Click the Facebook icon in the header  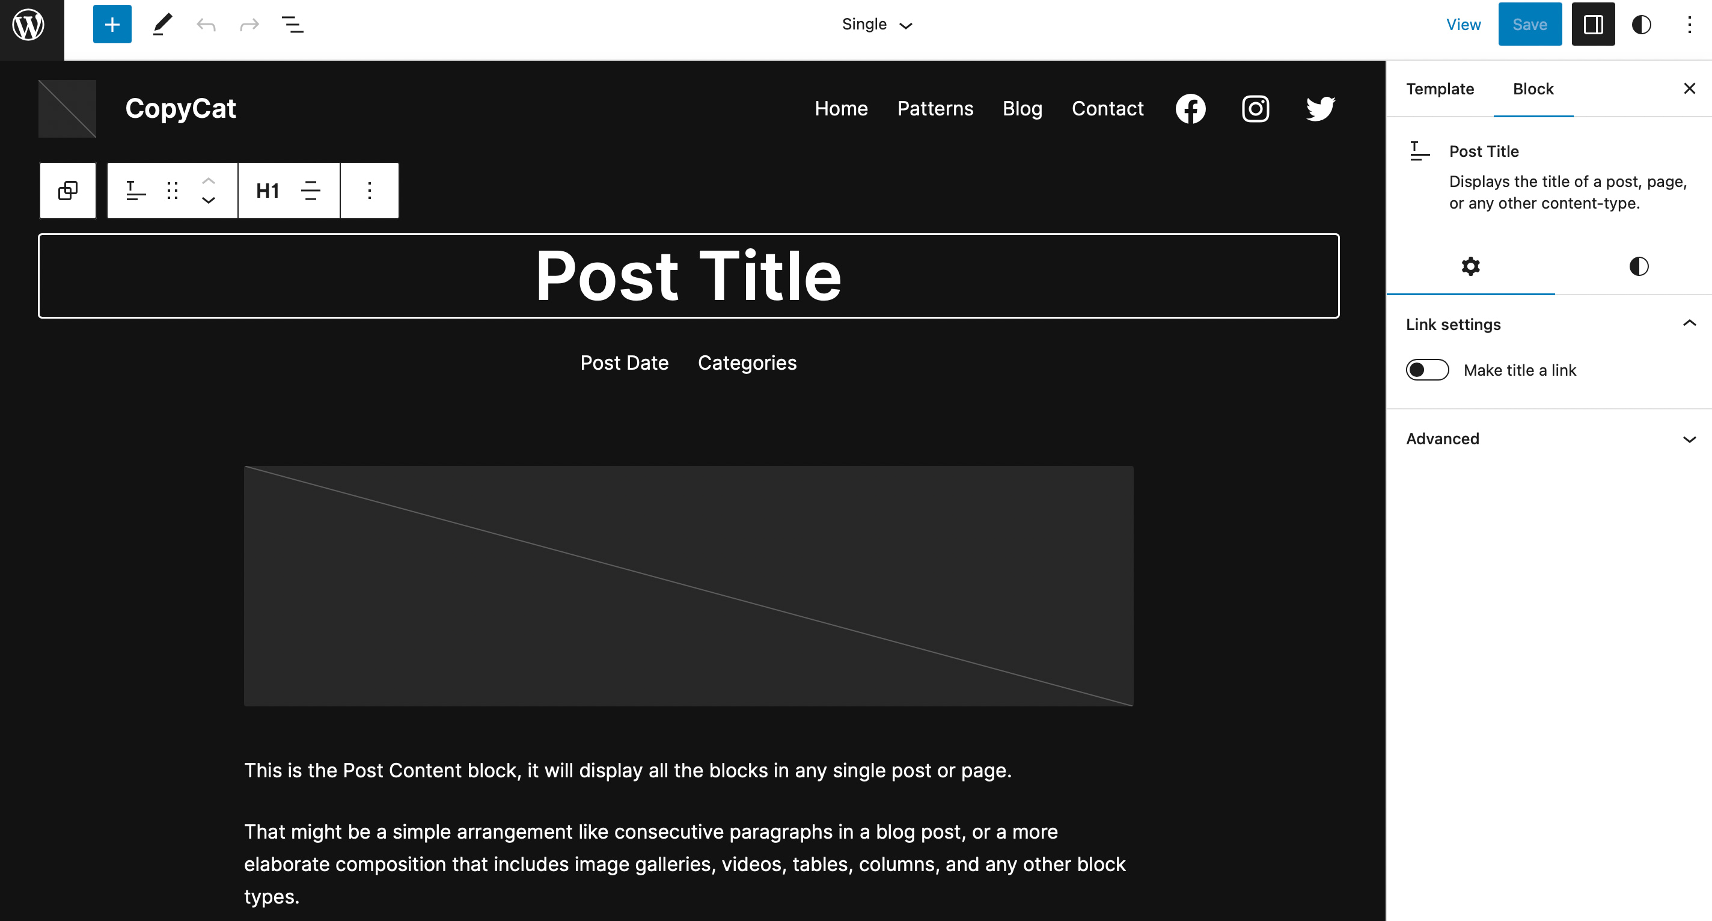tap(1190, 108)
